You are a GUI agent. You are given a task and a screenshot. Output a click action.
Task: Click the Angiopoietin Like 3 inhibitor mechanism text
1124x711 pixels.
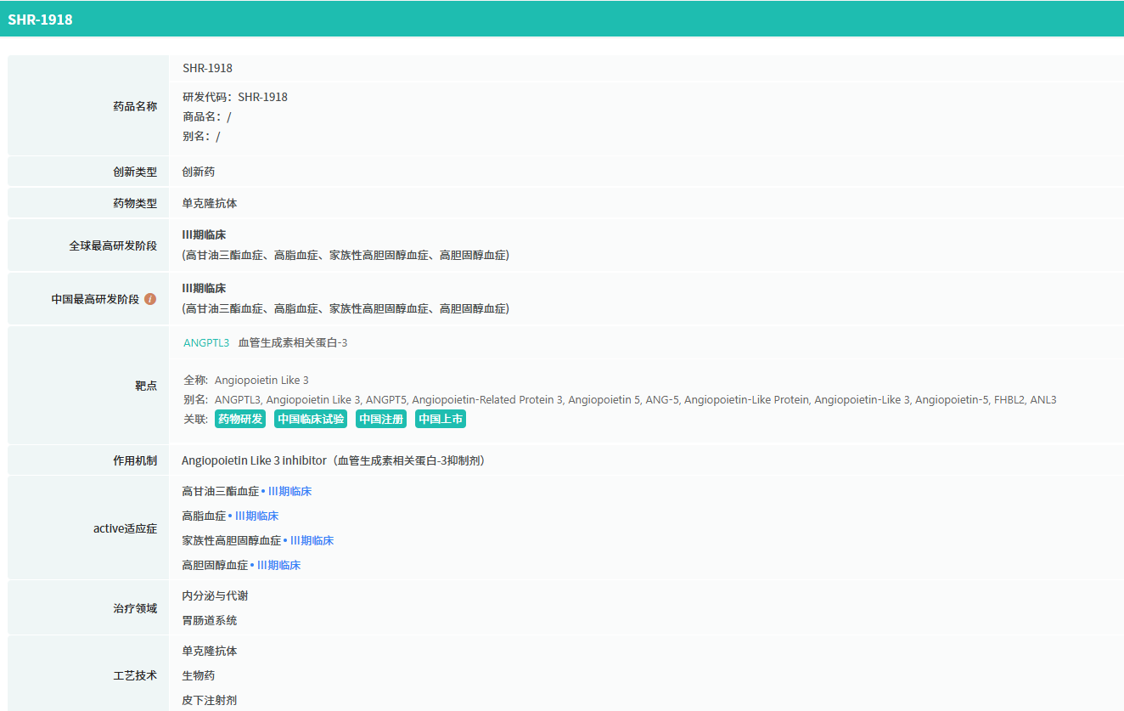point(333,460)
